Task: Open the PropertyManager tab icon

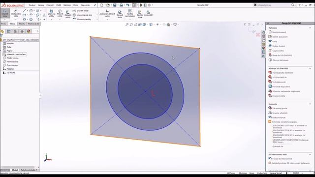Action: click(9, 31)
